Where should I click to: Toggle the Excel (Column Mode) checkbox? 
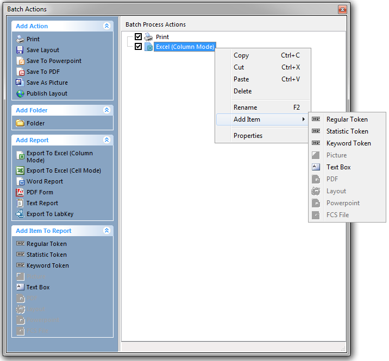138,47
